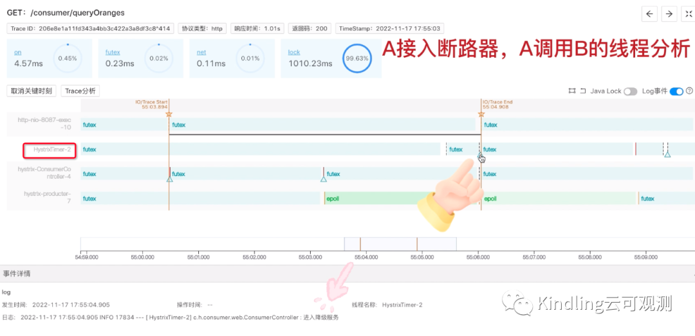Click the HystrixTimer-2 log triangle at Trace End

pyautogui.click(x=480, y=155)
